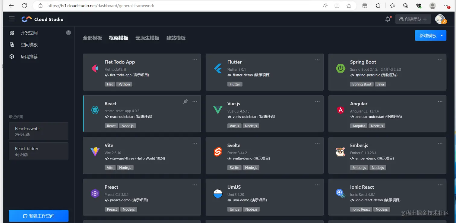
Task: Switch to the 建站模板 tab
Action: [176, 38]
